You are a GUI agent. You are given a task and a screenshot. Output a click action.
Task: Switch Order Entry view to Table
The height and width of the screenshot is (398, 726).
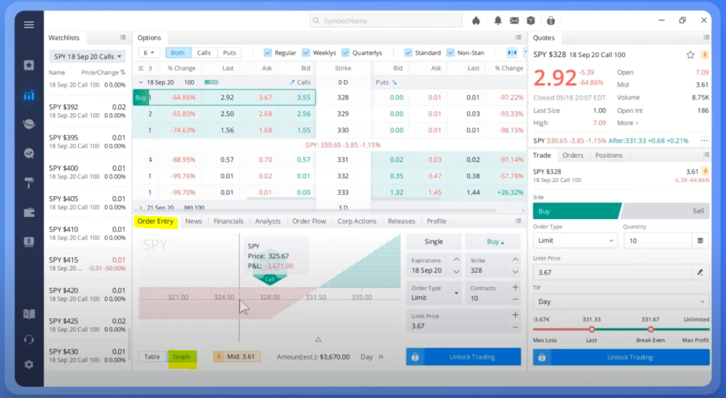pyautogui.click(x=152, y=356)
